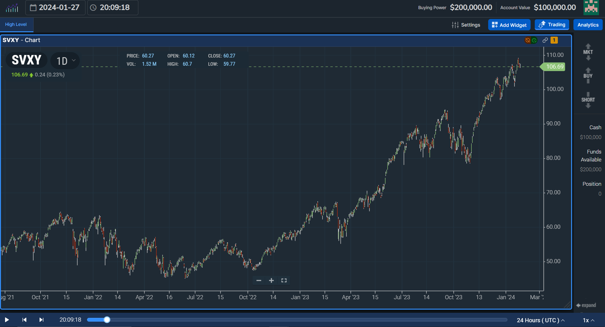This screenshot has height=327, width=605.
Task: Click the Add Widget button
Action: pos(509,25)
